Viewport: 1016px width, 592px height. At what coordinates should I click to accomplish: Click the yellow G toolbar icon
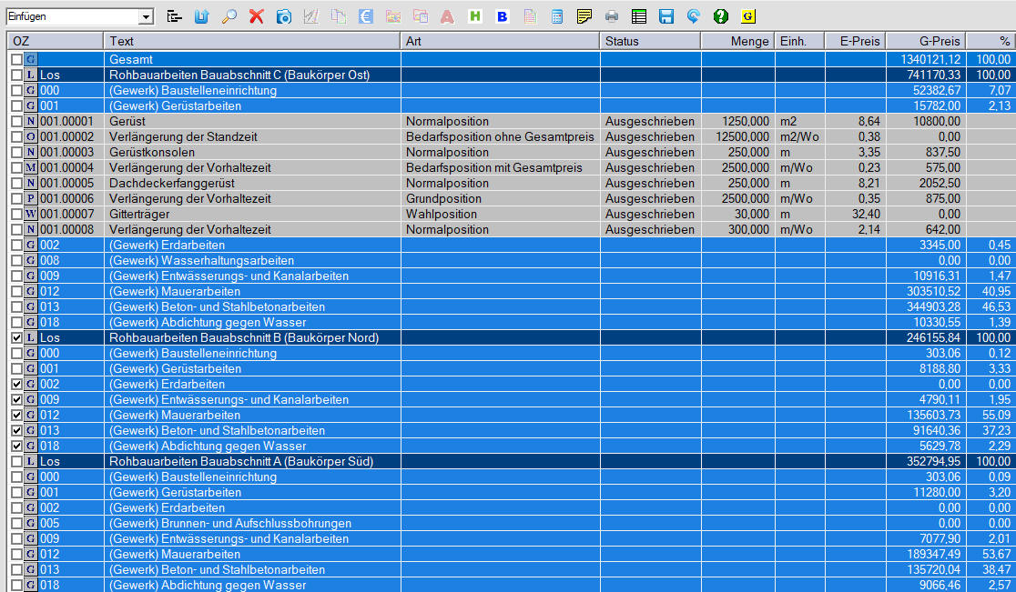(748, 16)
